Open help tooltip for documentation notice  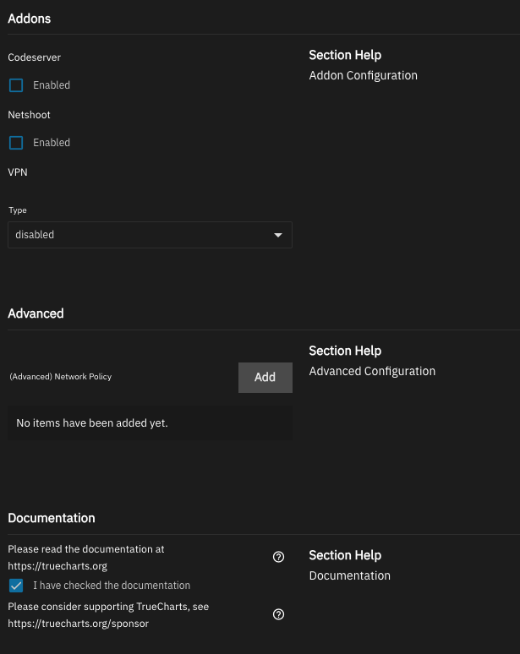click(278, 557)
